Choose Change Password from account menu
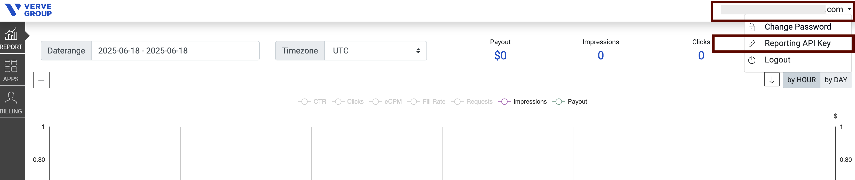The image size is (855, 180). tap(797, 27)
